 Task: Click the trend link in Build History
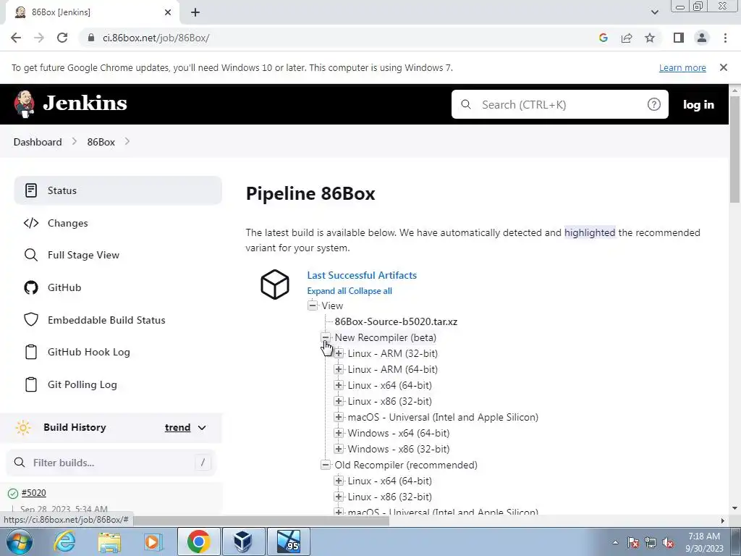pyautogui.click(x=178, y=427)
